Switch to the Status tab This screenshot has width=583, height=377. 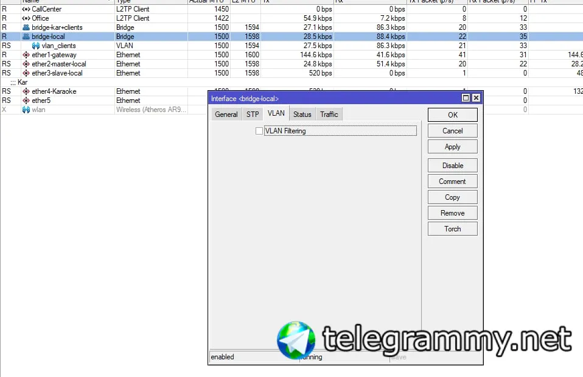point(302,115)
